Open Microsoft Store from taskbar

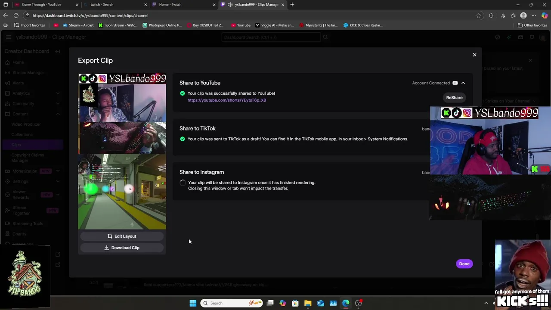(x=295, y=303)
